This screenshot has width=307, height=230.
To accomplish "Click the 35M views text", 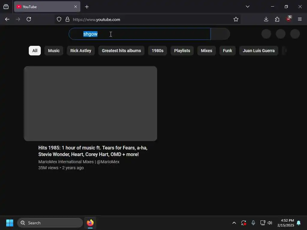I will (x=48, y=168).
